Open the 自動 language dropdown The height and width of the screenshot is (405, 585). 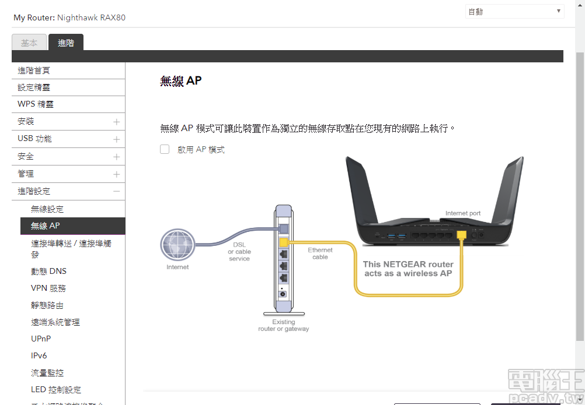click(514, 10)
